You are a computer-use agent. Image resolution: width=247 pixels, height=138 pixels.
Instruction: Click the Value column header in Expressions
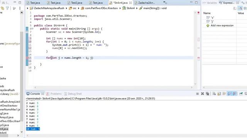point(241,13)
